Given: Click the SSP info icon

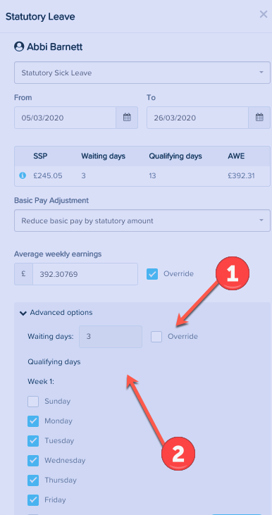Looking at the screenshot, I should 23,175.
